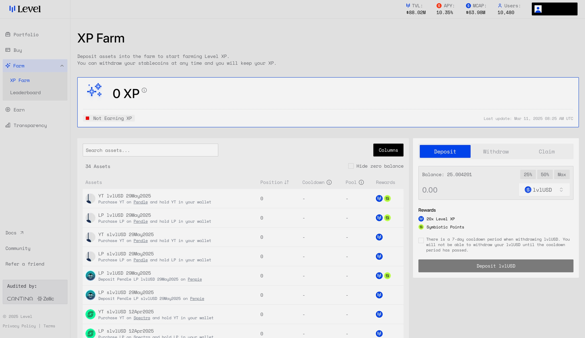The width and height of the screenshot is (585, 338).
Task: Collapse the Farm sidebar section
Action: 62,66
